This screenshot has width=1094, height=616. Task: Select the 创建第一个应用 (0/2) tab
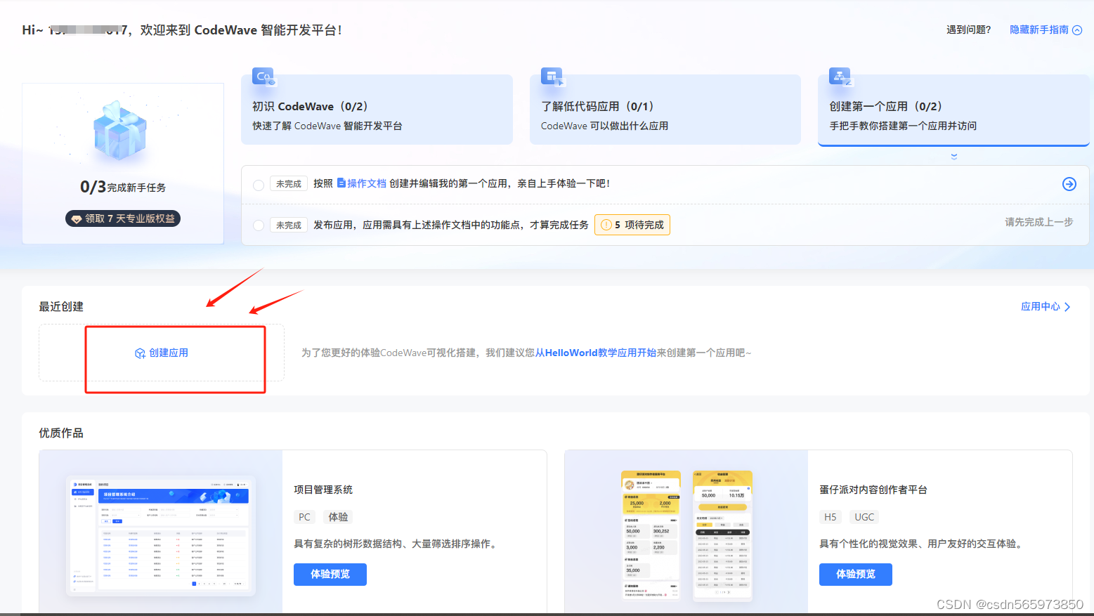pyautogui.click(x=953, y=110)
